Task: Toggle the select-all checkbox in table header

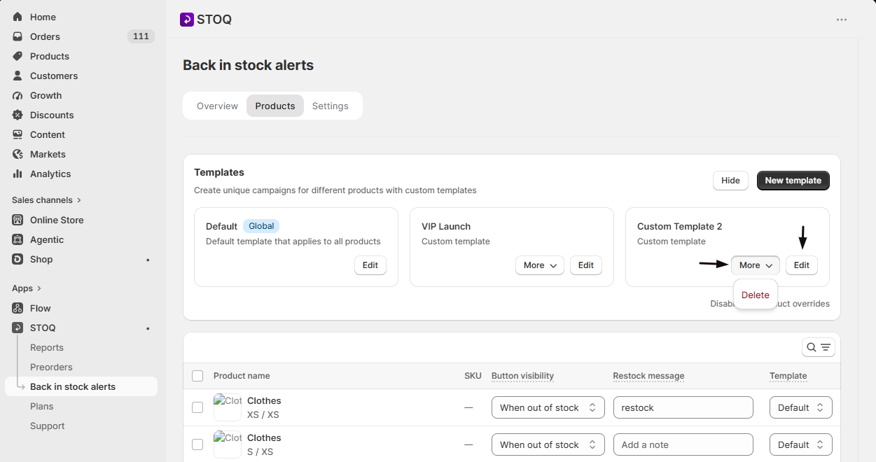Action: click(197, 376)
